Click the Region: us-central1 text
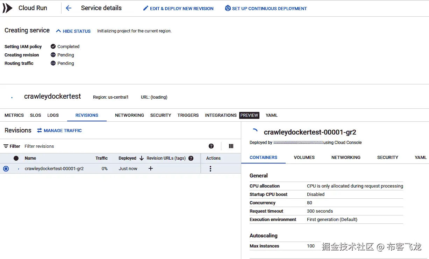The image size is (429, 259). (111, 97)
